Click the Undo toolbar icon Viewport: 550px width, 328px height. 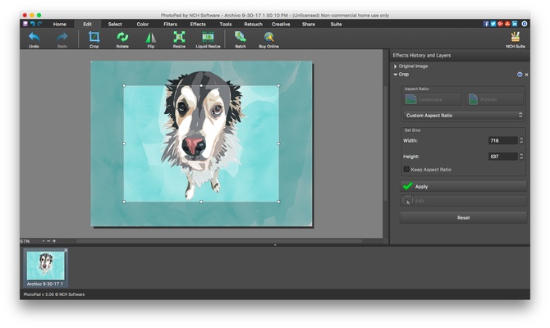tap(34, 39)
